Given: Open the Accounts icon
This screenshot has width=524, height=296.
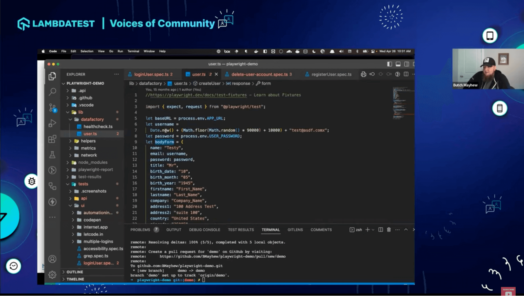Looking at the screenshot, I should [x=52, y=259].
